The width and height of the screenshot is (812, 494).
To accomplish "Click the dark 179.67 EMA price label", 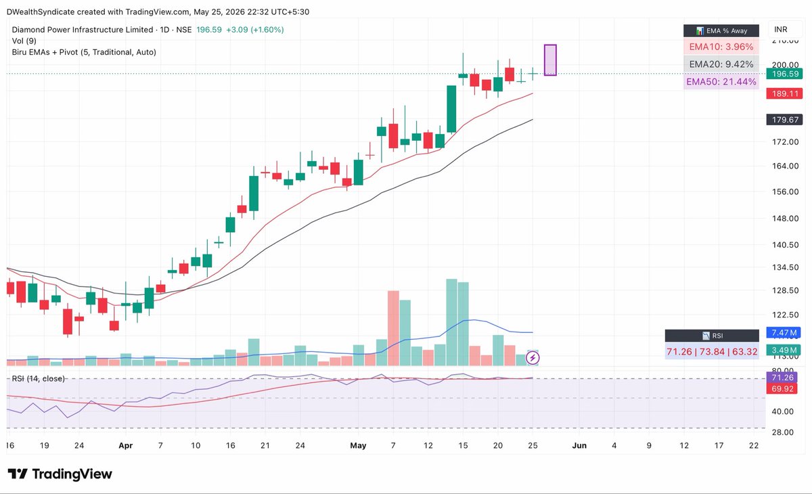I will click(784, 119).
